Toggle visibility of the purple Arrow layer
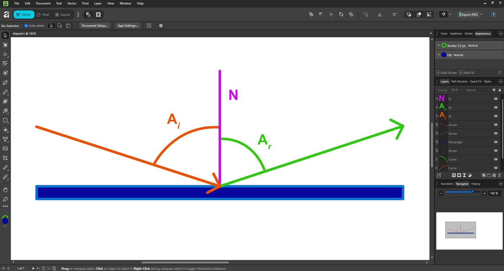The height and width of the screenshot is (271, 504). tap(496, 151)
